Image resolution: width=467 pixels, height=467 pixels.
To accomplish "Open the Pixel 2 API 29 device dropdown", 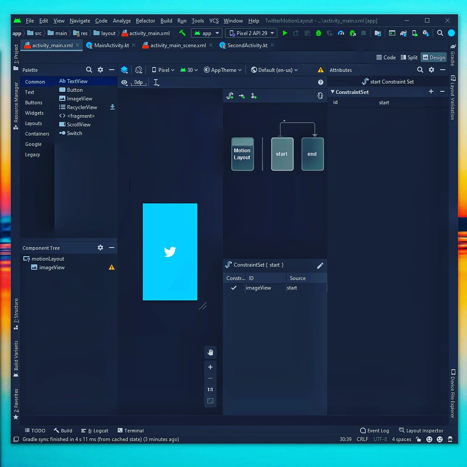I will pyautogui.click(x=251, y=33).
